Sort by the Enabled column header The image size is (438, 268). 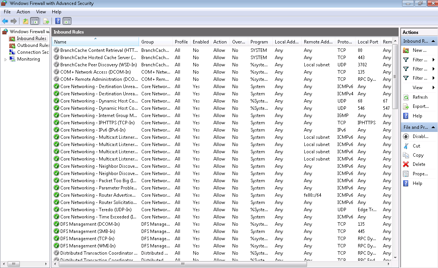click(200, 42)
